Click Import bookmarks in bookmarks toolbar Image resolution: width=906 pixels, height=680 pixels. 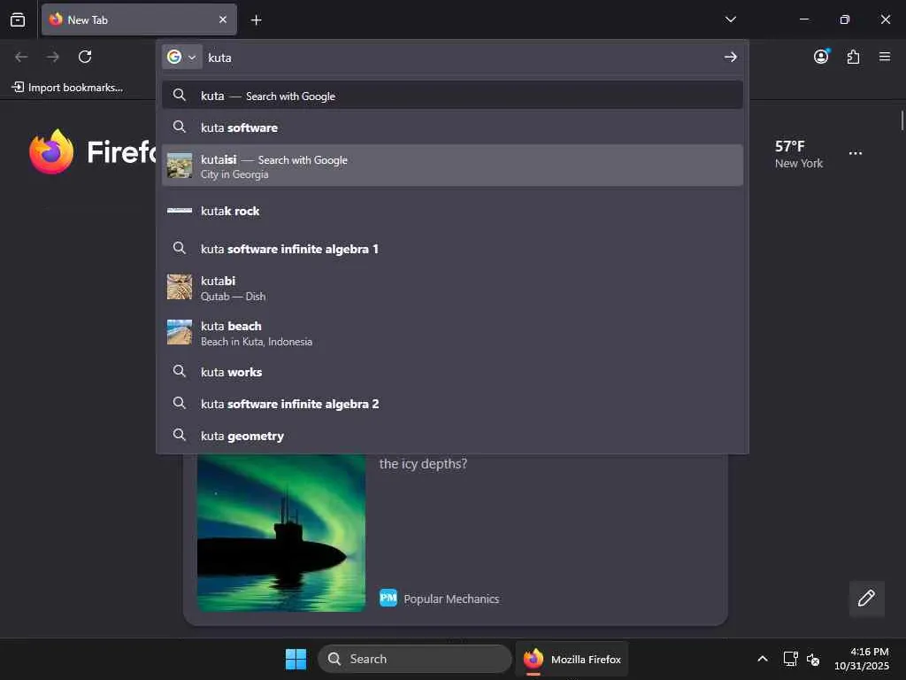click(x=67, y=88)
